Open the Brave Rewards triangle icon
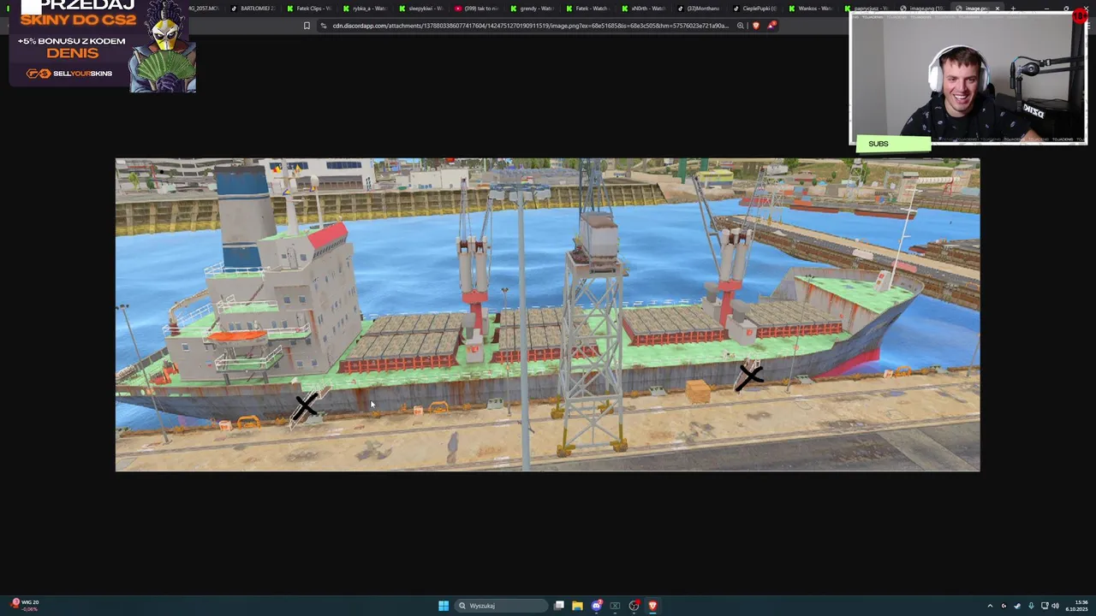 (771, 26)
